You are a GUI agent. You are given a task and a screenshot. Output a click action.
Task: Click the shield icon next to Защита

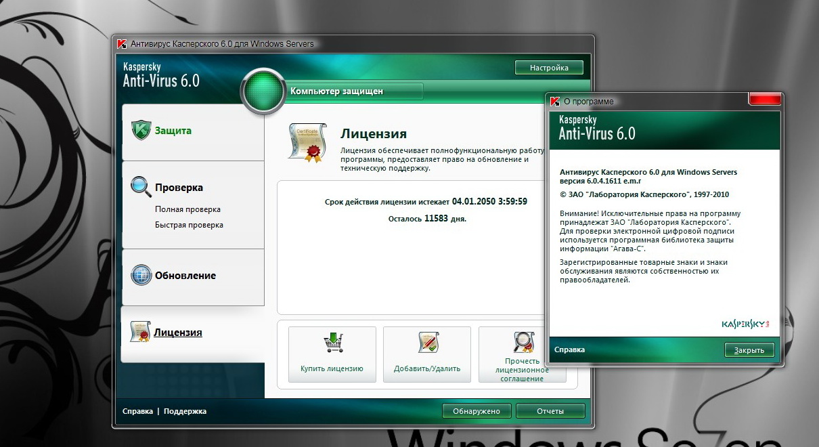click(140, 130)
